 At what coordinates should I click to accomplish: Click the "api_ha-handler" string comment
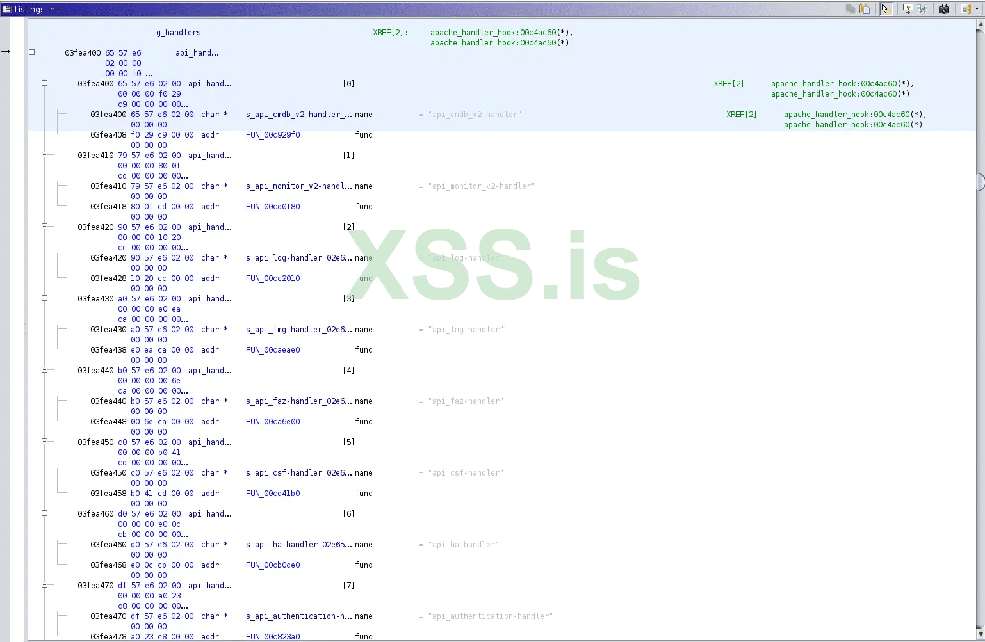coord(464,545)
